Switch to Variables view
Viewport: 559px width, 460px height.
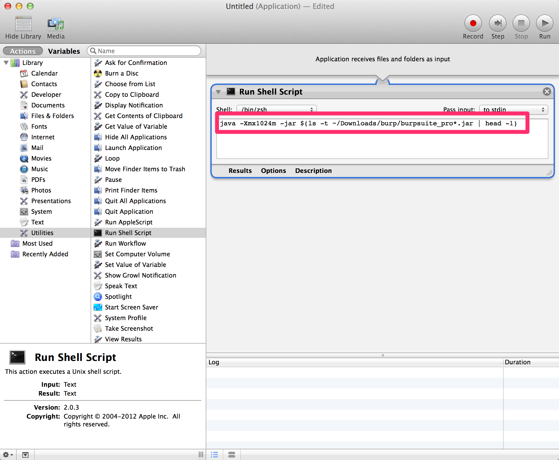(x=64, y=51)
